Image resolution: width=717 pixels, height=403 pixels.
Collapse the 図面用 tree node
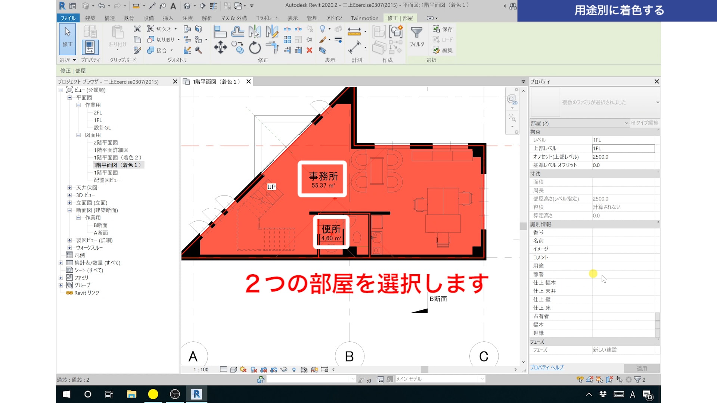(x=78, y=135)
